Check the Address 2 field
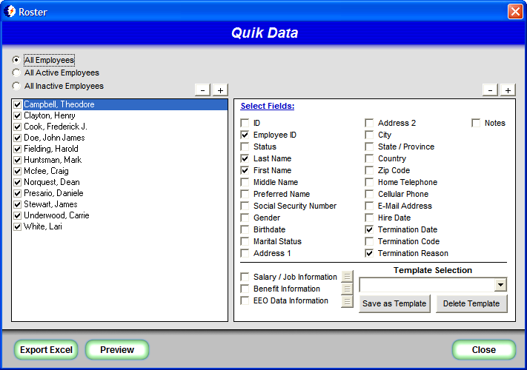Viewport: 527px width, 370px height. click(x=369, y=123)
